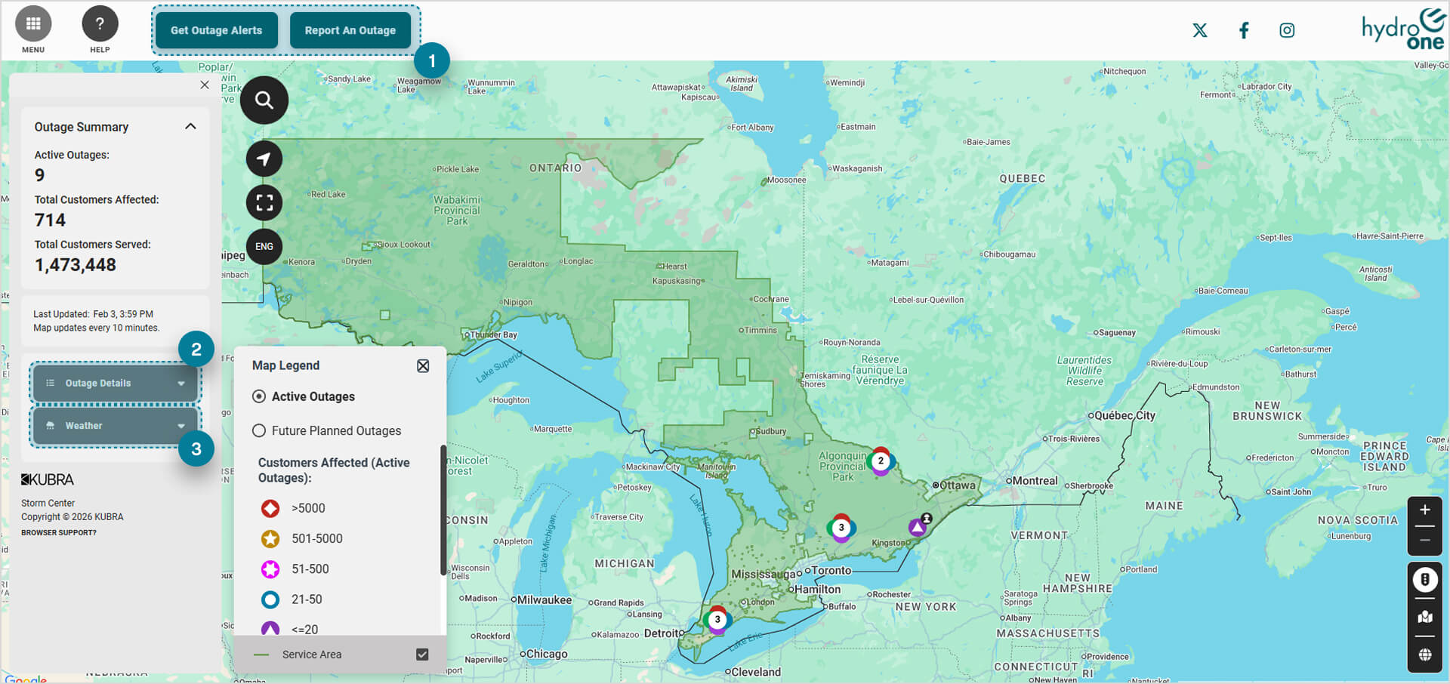Visit Hydro One's Facebook page
Viewport: 1450px width, 684px height.
pyautogui.click(x=1243, y=30)
